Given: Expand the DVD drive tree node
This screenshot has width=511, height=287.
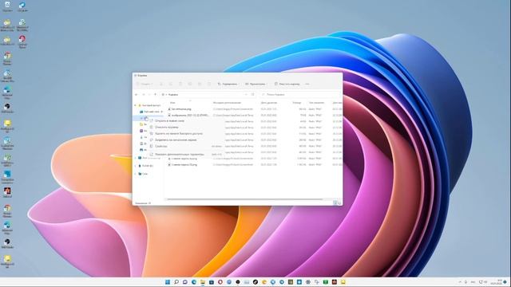Looking at the screenshot, I should 135,166.
